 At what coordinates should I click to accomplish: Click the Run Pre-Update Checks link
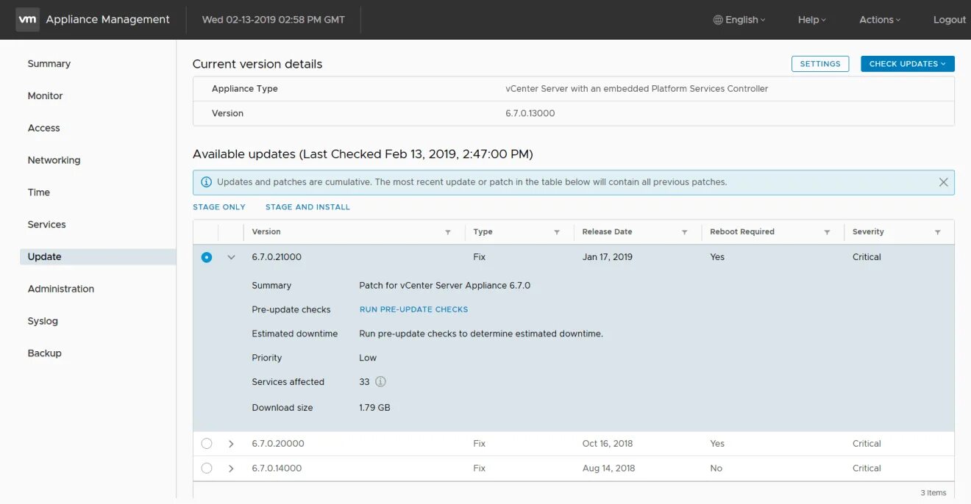[413, 309]
